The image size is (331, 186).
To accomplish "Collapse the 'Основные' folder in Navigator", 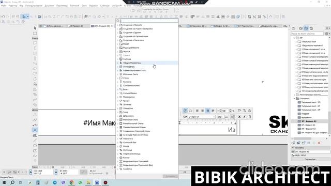I will click(x=294, y=99).
